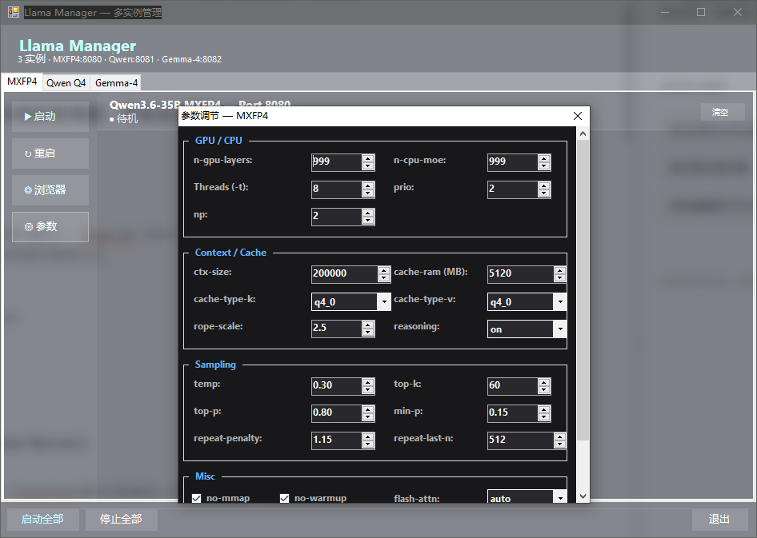
Task: Click the 重启 restart button
Action: pos(50,153)
